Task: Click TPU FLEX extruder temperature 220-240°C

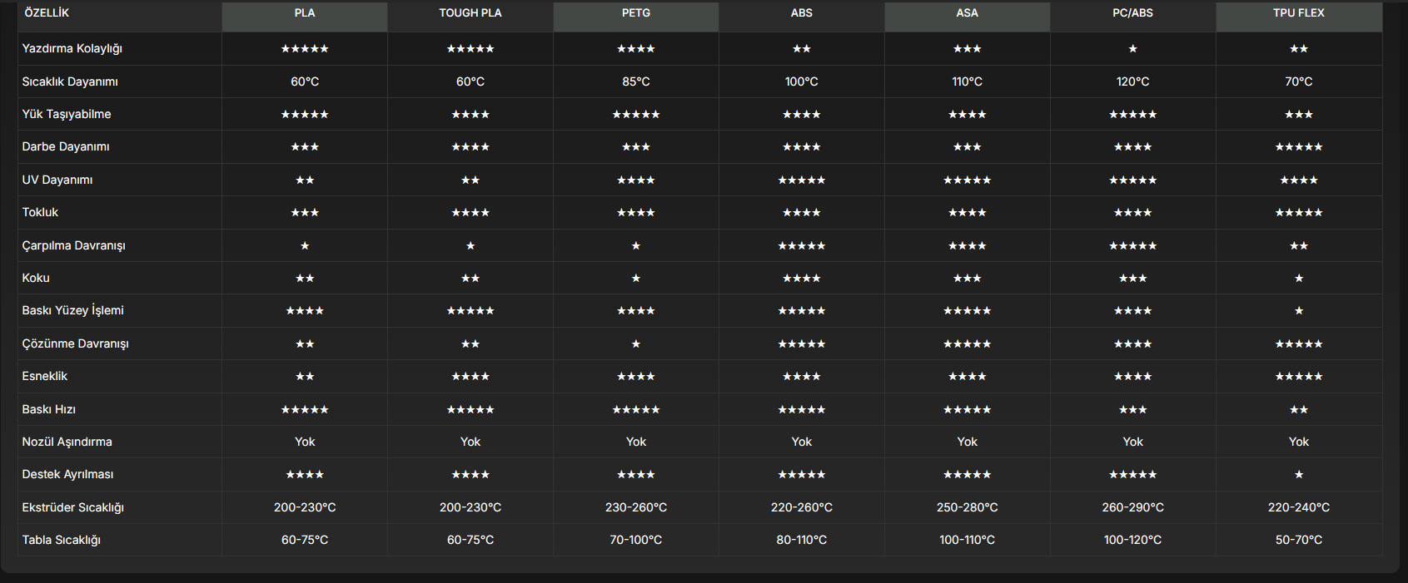Action: coord(1299,507)
